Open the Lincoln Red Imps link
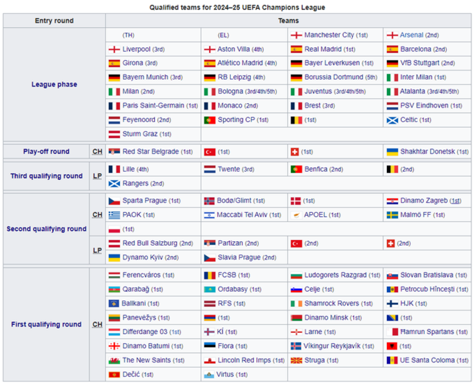474x385 pixels. click(x=244, y=360)
